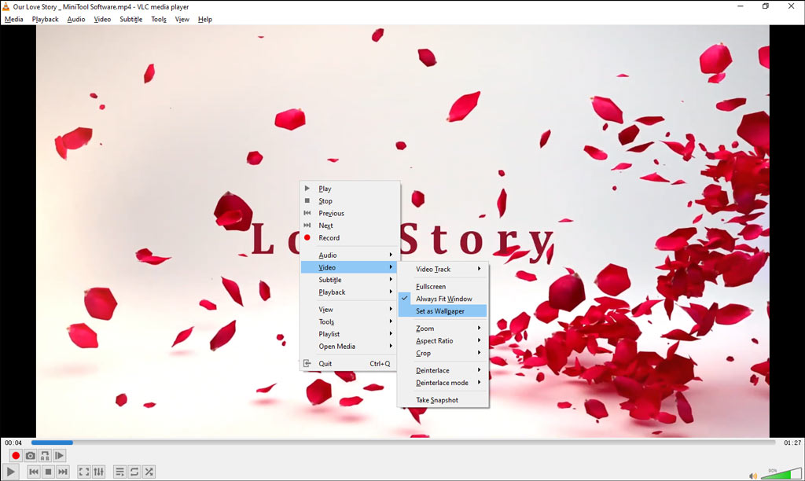
Task: Open the extended settings equalizer icon
Action: pyautogui.click(x=98, y=472)
